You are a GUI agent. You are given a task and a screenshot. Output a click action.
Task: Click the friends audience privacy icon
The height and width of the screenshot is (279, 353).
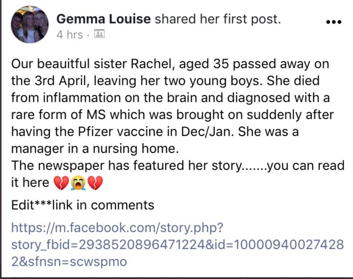(99, 34)
